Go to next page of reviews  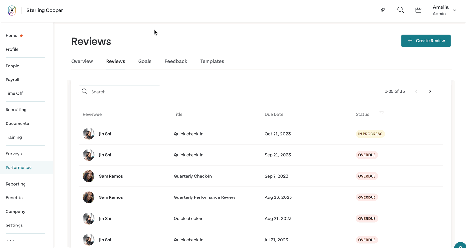pyautogui.click(x=430, y=91)
